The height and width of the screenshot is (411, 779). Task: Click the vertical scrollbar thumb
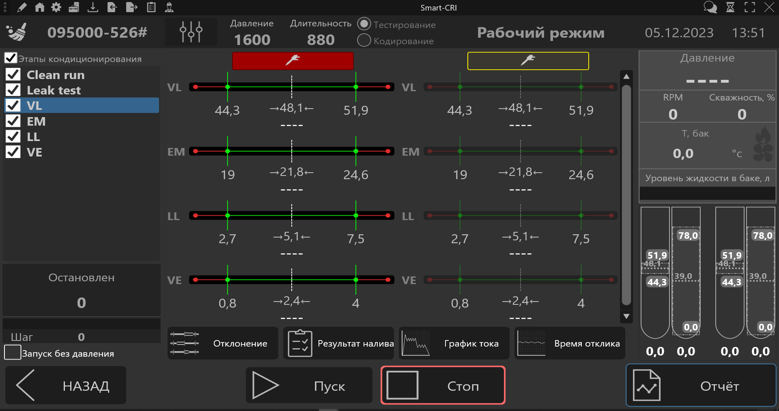click(626, 195)
